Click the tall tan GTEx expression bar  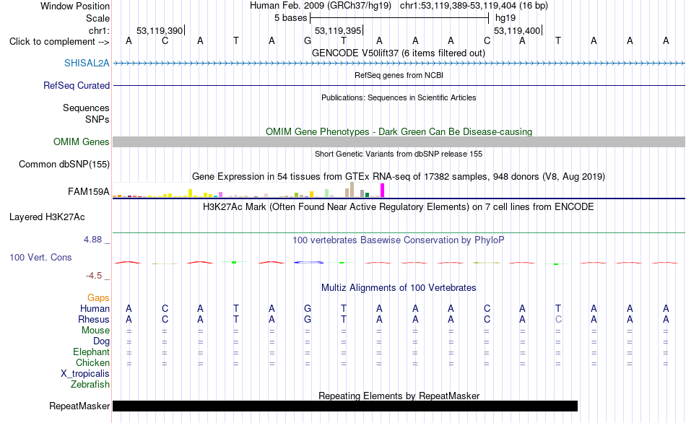[352, 190]
